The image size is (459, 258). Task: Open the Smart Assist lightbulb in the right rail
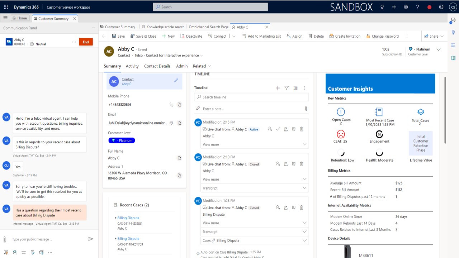coord(453,33)
